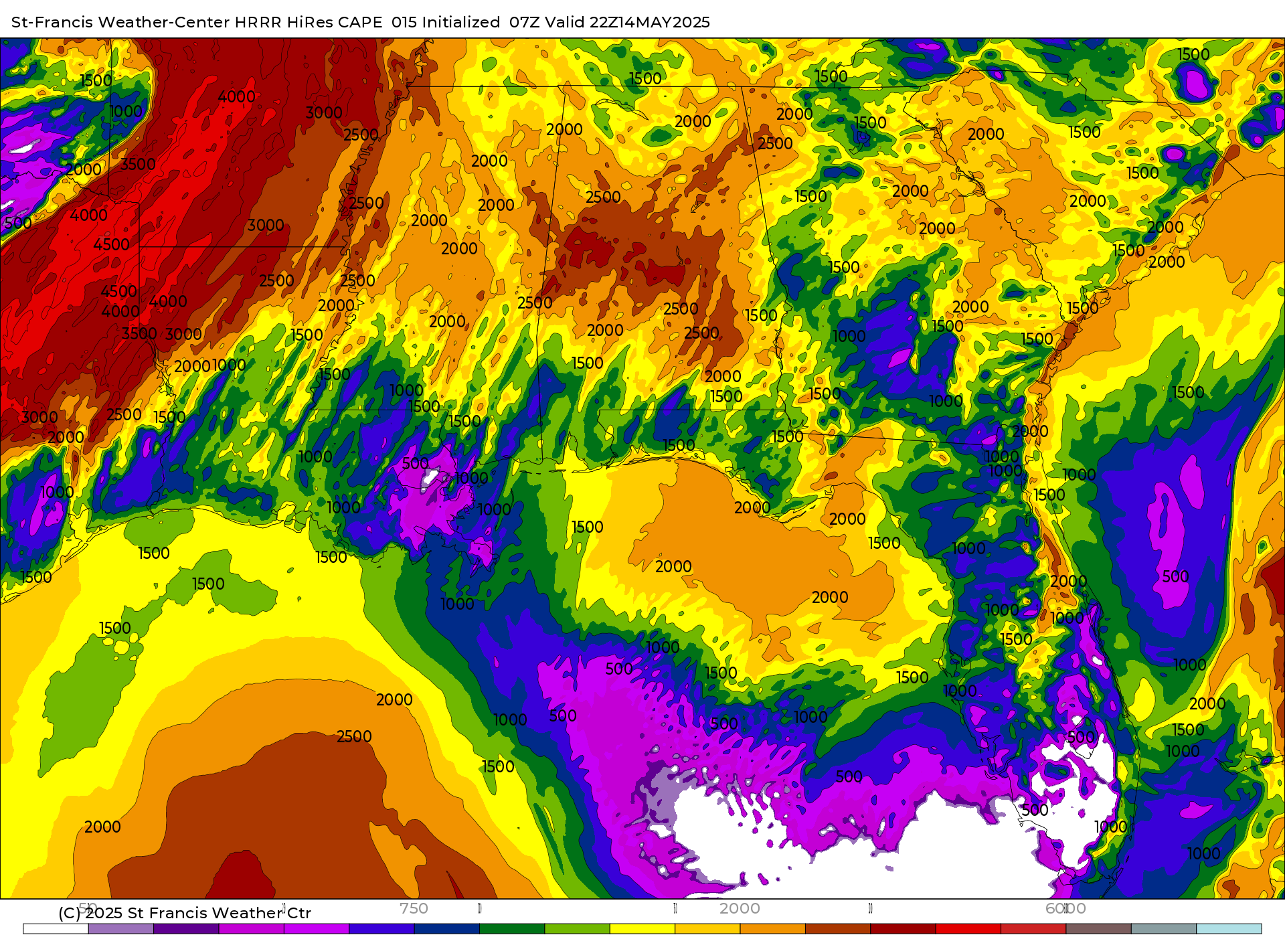Image resolution: width=1285 pixels, height=937 pixels.
Task: Select the blue-violet legend swatch
Action: tap(381, 929)
